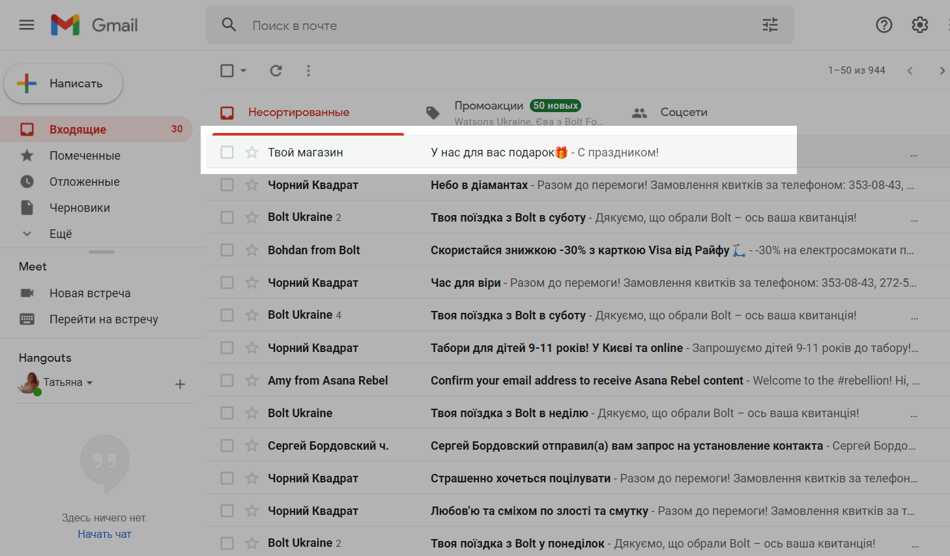Tick checkbox for Сергей Бордовский email
Screen dimensions: 950x556
[x=227, y=445]
